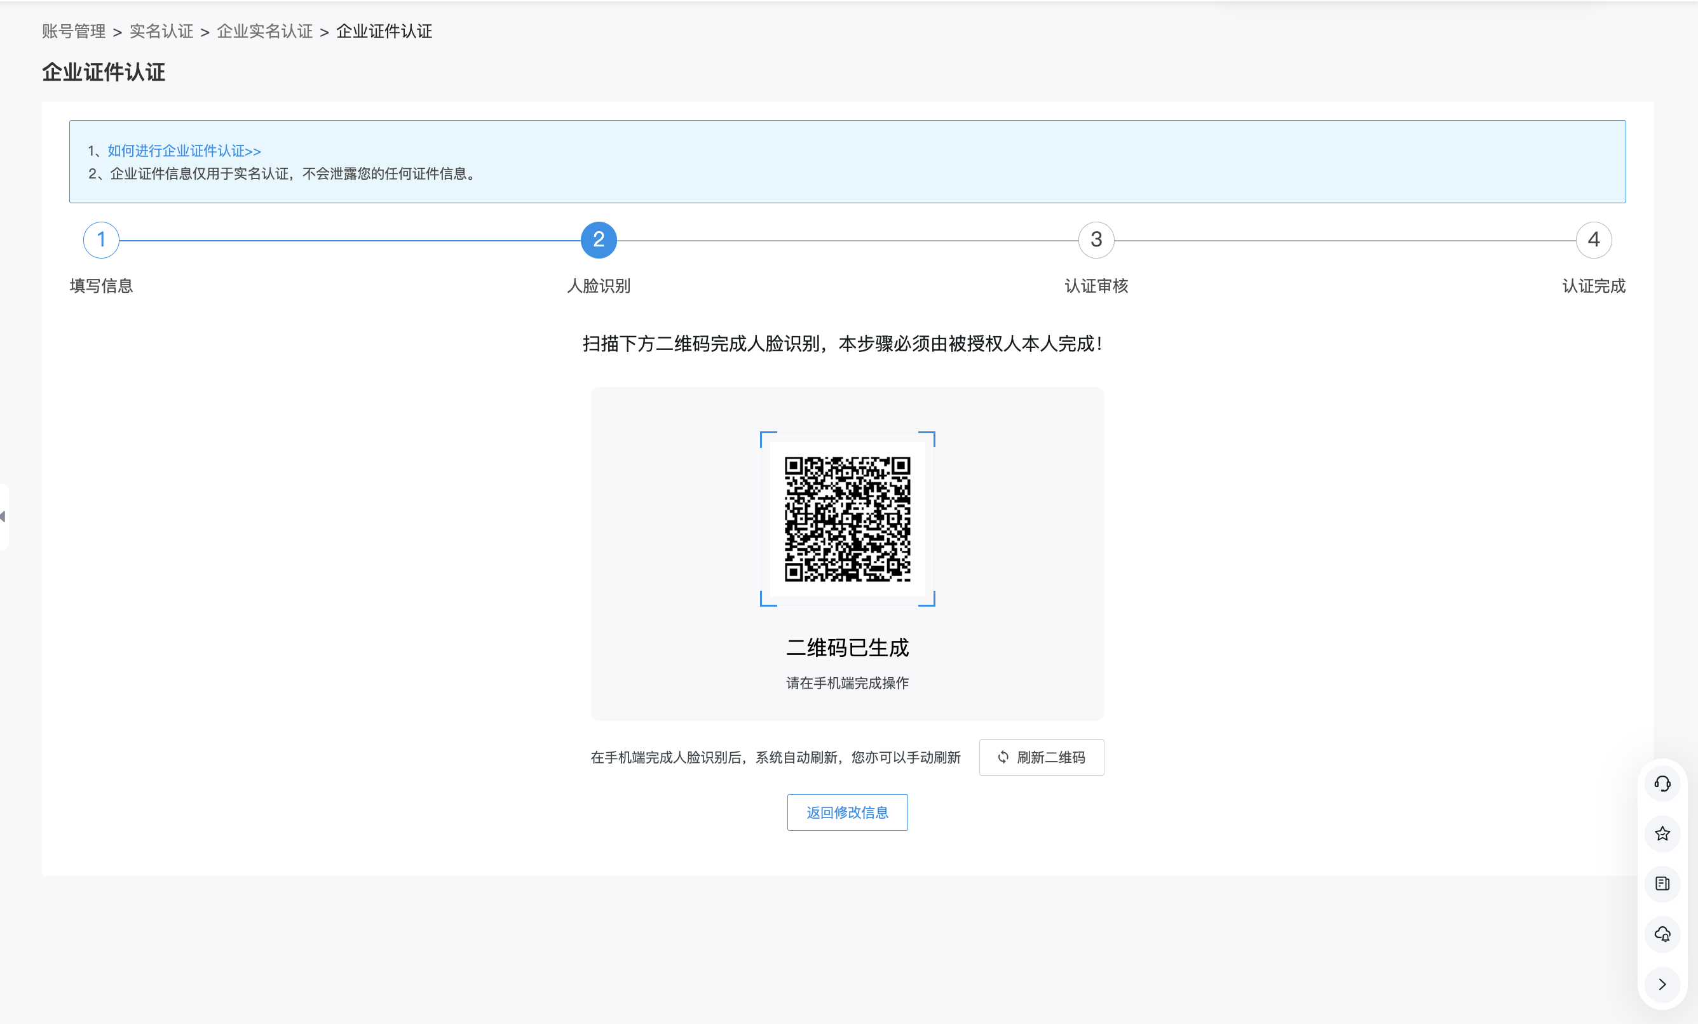1698x1024 pixels.
Task: Open customer service headset icon
Action: coord(1662,784)
